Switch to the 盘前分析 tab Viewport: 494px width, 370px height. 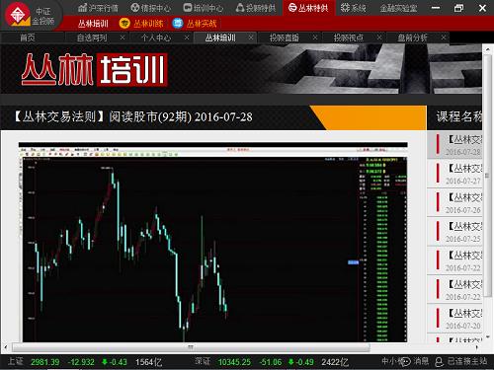(x=413, y=37)
